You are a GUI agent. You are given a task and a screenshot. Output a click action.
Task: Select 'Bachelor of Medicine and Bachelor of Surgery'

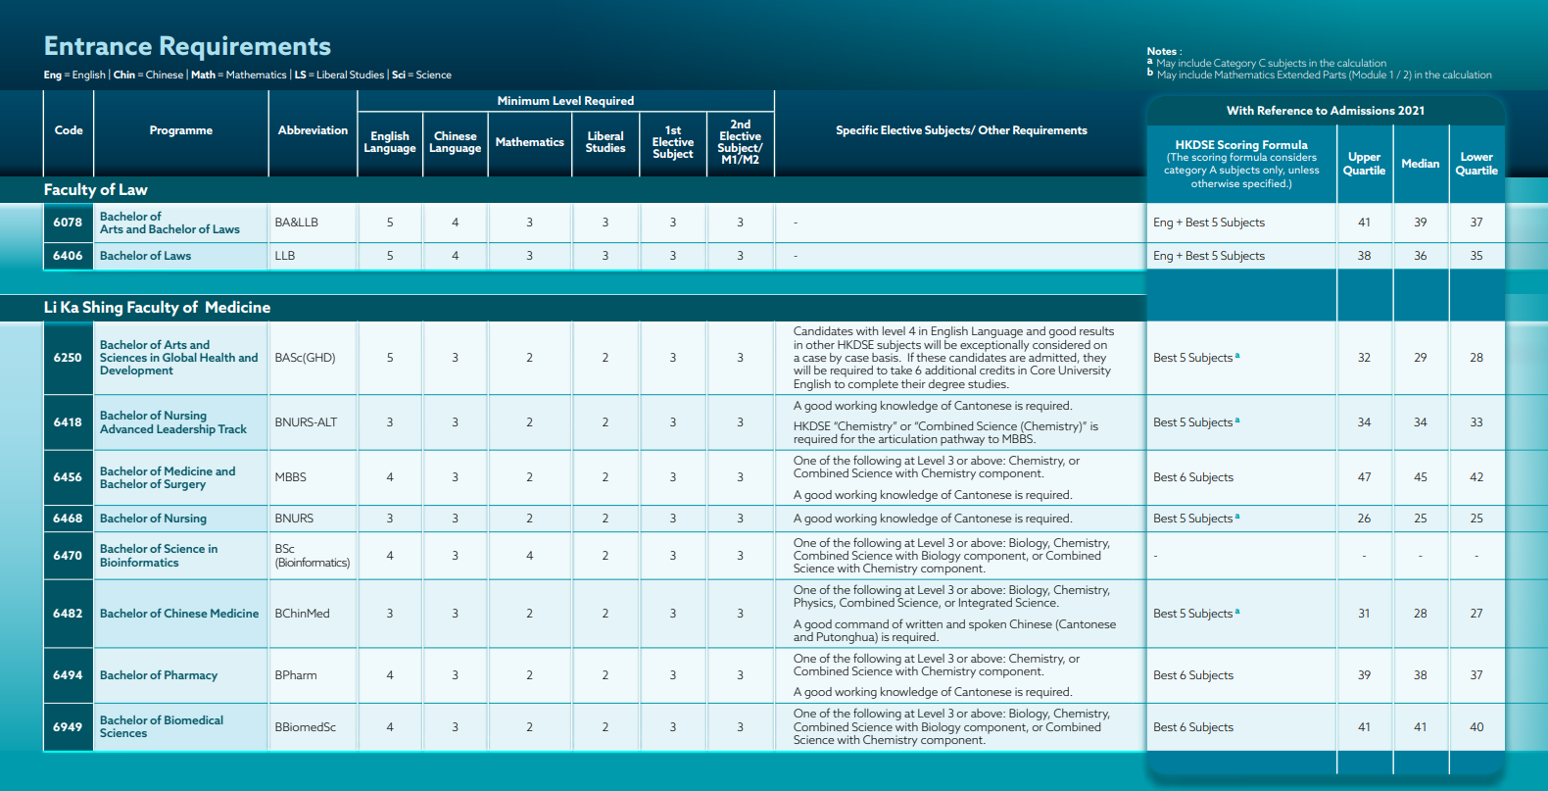pyautogui.click(x=168, y=477)
